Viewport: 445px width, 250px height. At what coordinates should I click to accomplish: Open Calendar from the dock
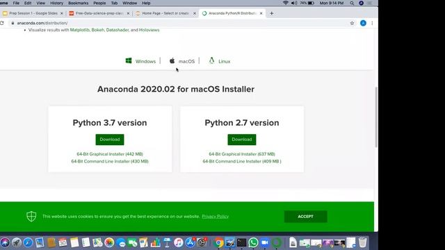63,242
